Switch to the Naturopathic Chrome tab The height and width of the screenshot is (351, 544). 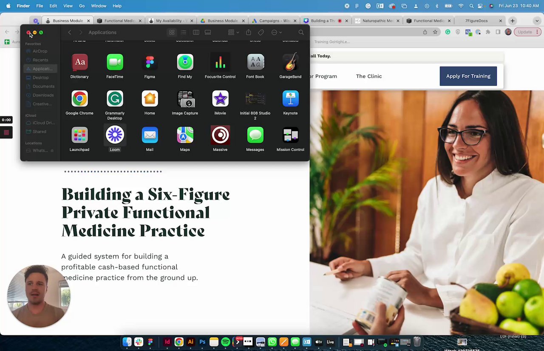[x=378, y=21]
